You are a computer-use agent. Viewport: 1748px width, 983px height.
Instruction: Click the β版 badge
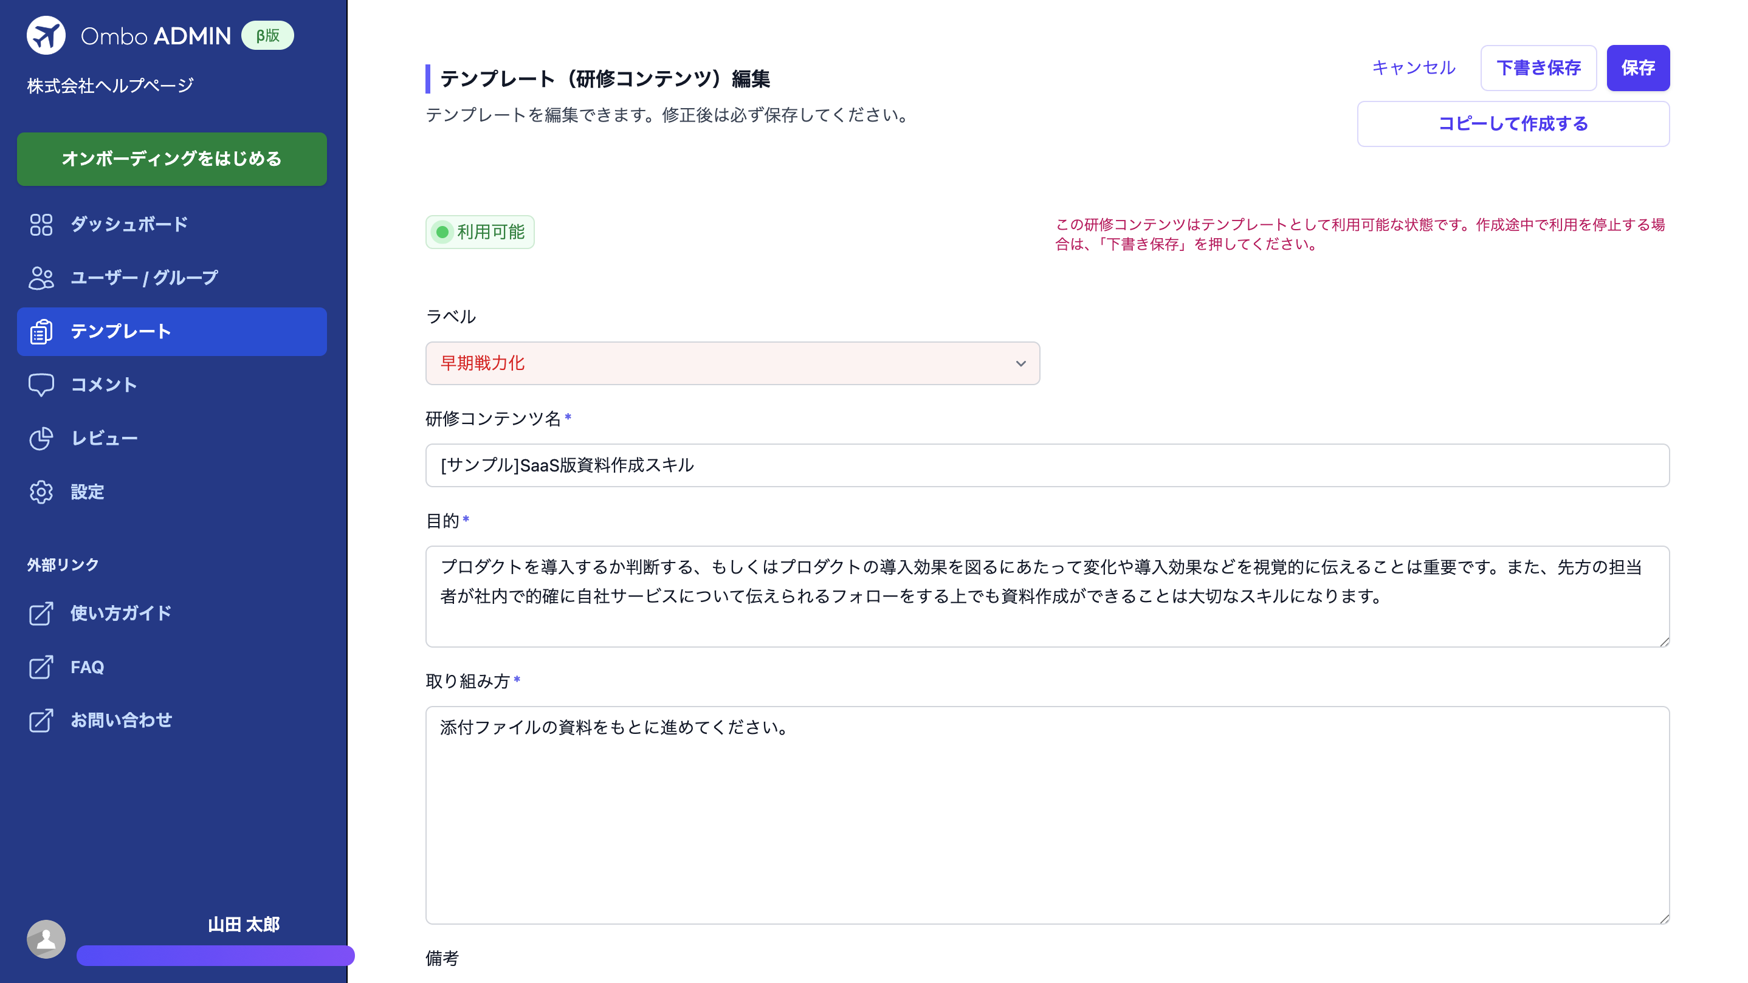point(267,35)
